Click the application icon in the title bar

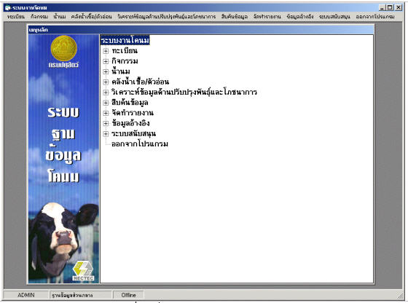point(8,7)
